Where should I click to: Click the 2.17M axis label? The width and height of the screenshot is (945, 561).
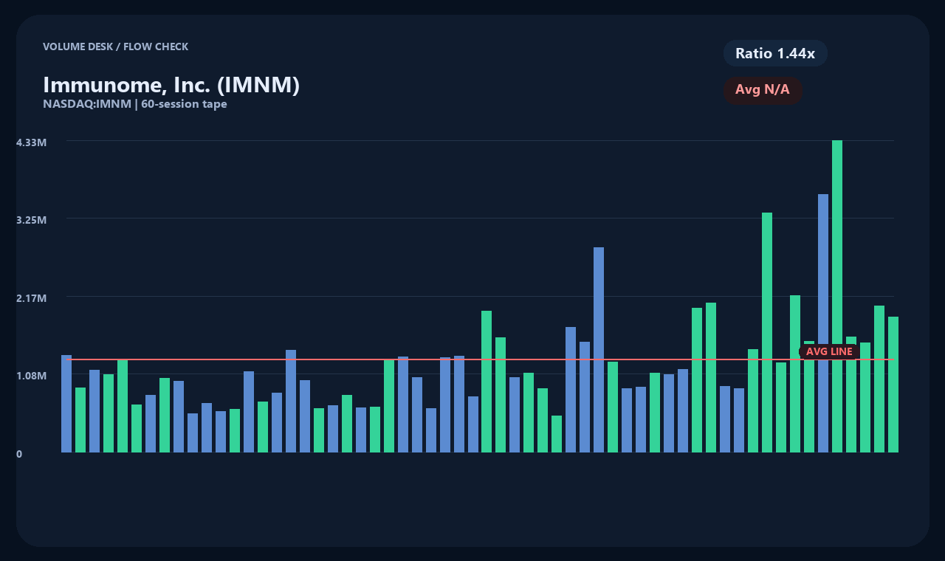click(x=32, y=298)
